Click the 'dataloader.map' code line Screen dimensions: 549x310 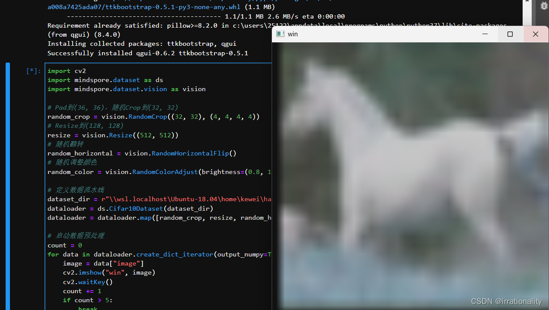(x=160, y=218)
